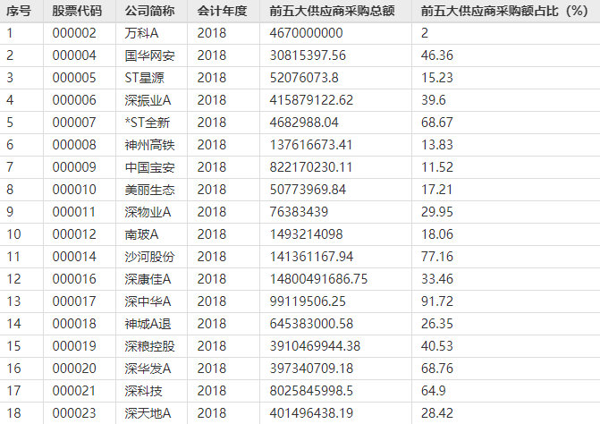Select company name 深华发A
600x424 pixels.
pyautogui.click(x=148, y=369)
